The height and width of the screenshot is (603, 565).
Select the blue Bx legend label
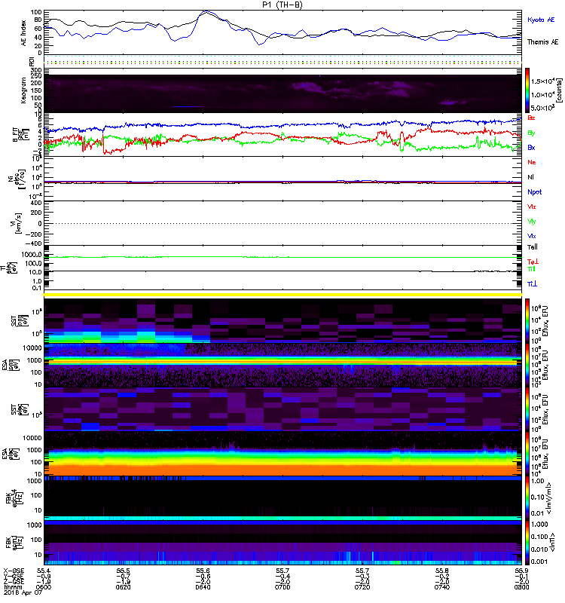coord(533,148)
